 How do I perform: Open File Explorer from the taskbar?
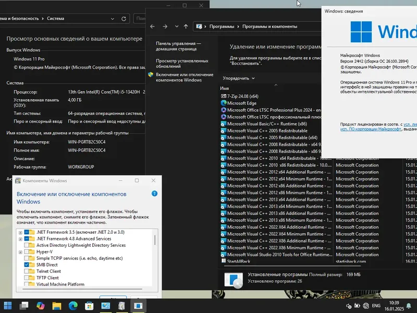pos(57,306)
